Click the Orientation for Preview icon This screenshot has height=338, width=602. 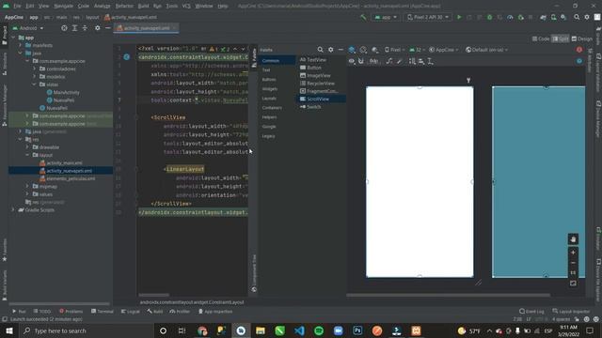pyautogui.click(x=363, y=50)
